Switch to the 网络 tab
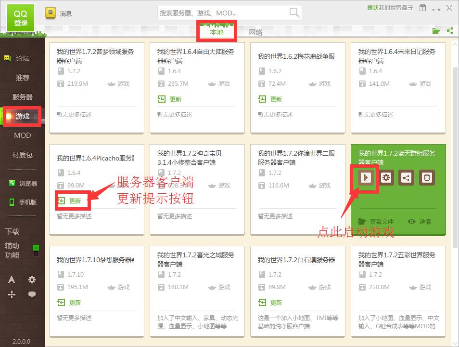 point(255,32)
